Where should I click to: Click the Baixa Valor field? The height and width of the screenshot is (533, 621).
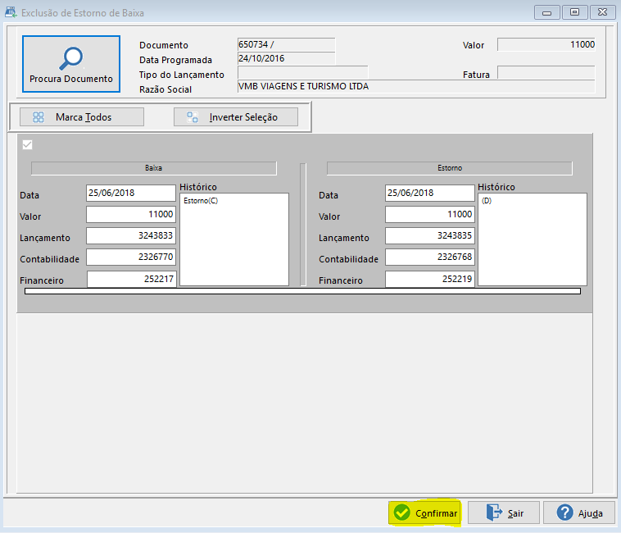[131, 214]
